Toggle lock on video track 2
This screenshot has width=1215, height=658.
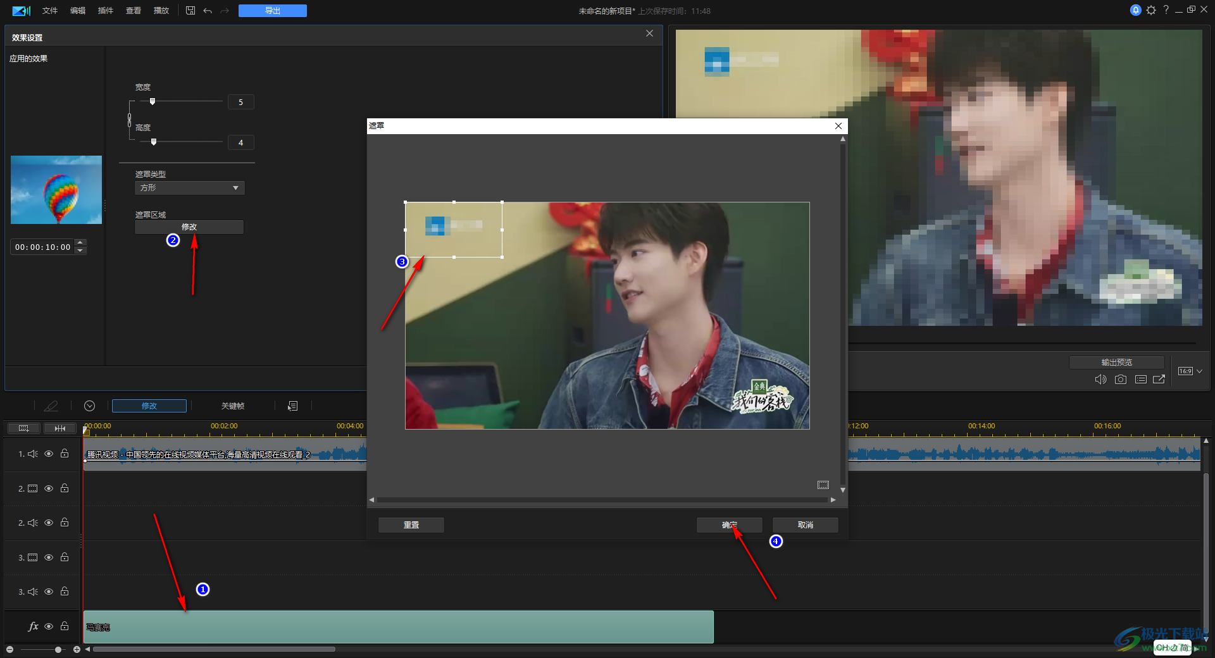[x=65, y=488]
